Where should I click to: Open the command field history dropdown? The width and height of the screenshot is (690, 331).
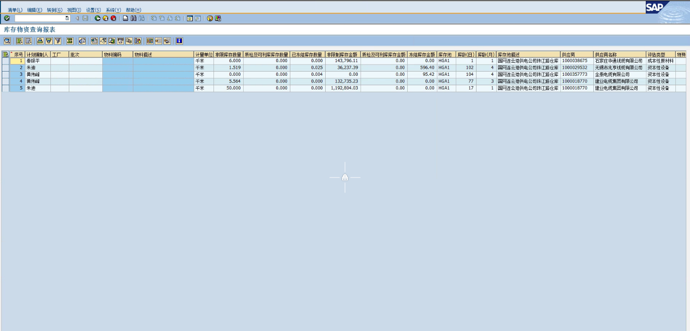pos(67,18)
